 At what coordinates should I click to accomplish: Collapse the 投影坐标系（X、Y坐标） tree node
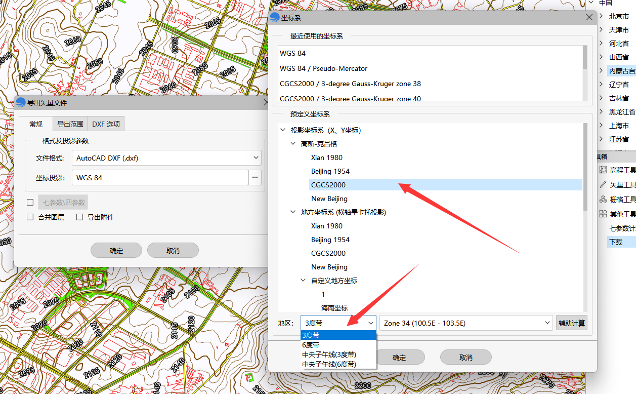282,130
